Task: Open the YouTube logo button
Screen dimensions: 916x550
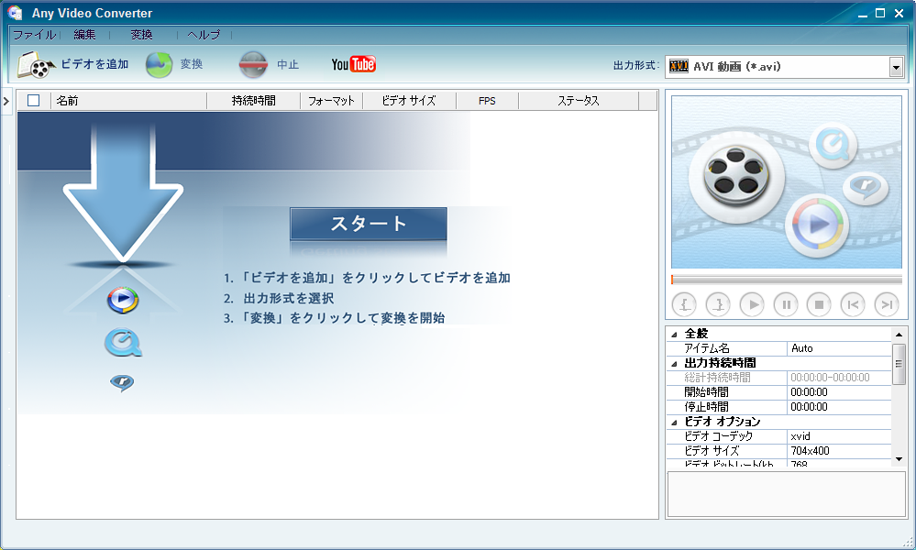Action: [x=353, y=64]
